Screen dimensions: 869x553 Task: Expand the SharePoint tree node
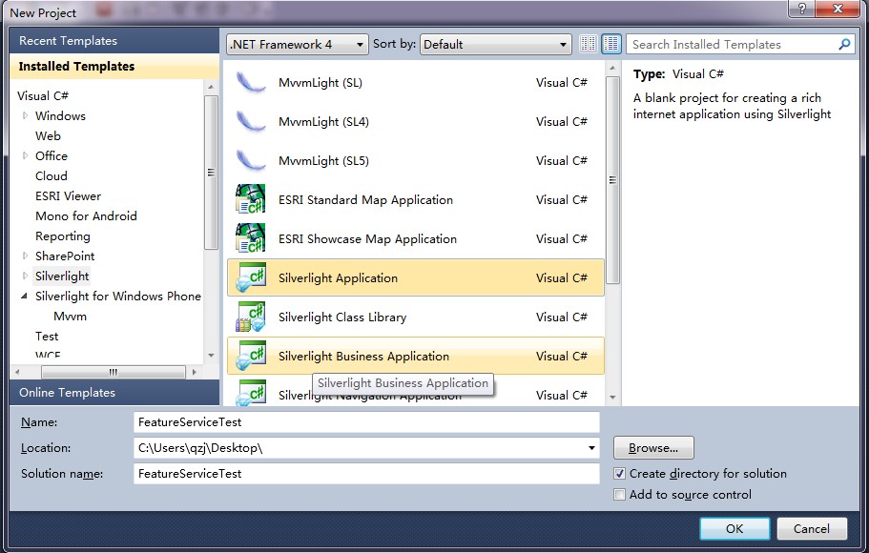coord(25,256)
